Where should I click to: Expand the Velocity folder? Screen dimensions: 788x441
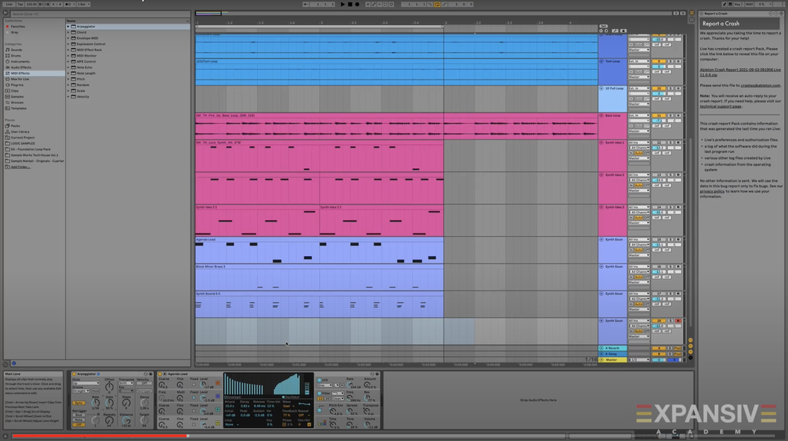click(68, 96)
